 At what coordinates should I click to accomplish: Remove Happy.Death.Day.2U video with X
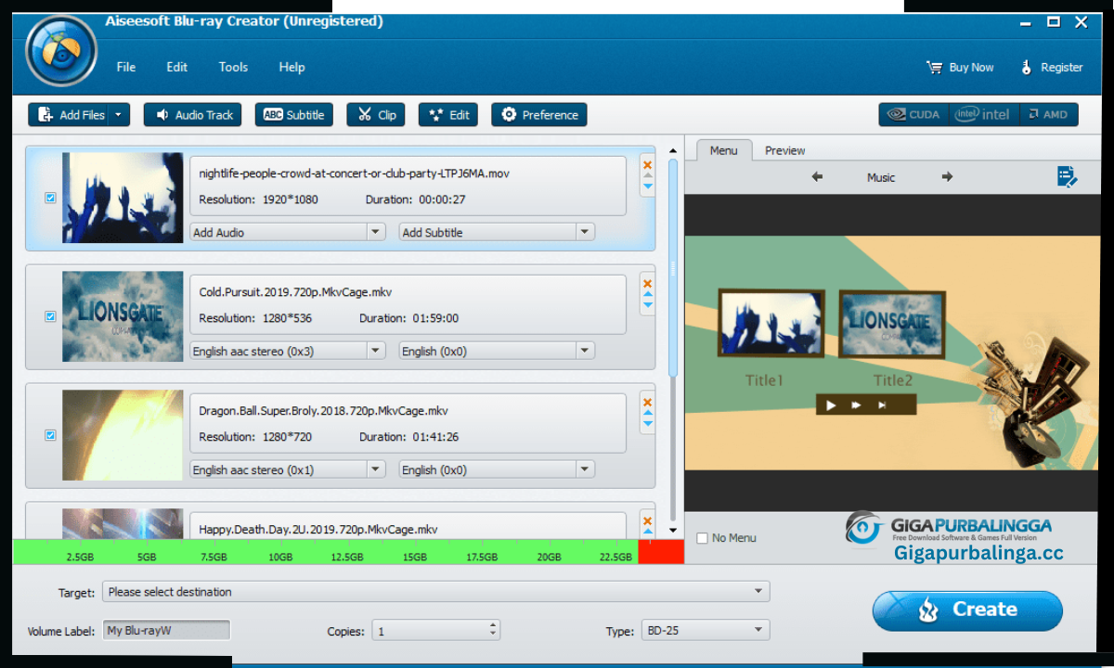(x=648, y=521)
